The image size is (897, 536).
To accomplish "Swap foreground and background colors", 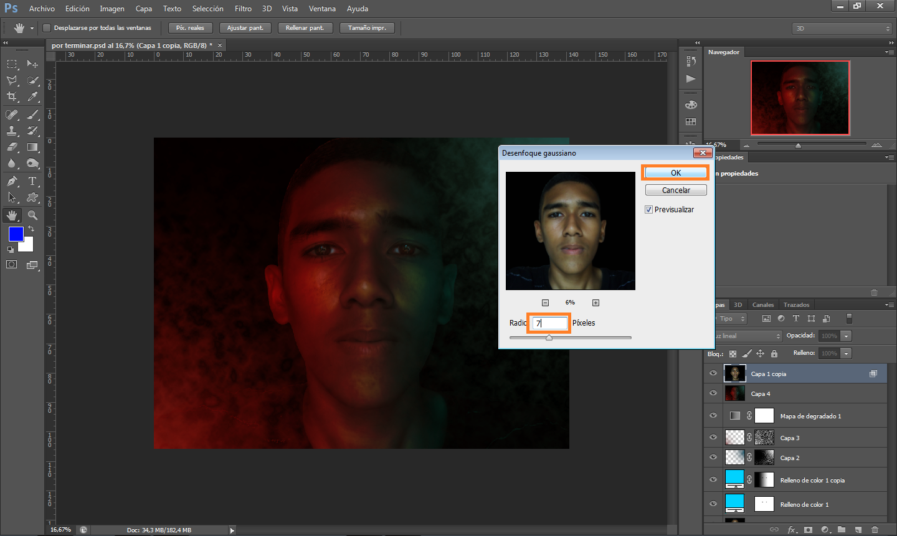I will [31, 229].
